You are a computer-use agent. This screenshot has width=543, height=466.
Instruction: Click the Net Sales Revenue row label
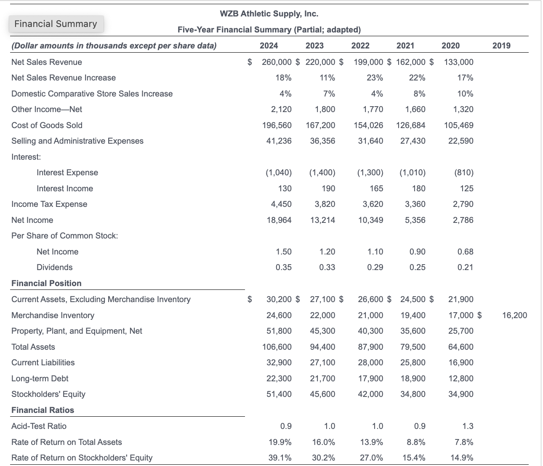[x=47, y=62]
